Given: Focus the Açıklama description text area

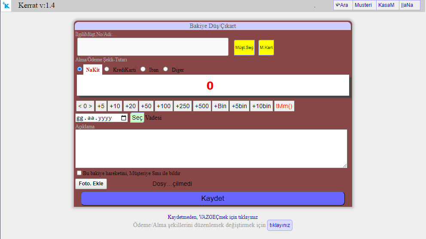Looking at the screenshot, I should pos(211,148).
